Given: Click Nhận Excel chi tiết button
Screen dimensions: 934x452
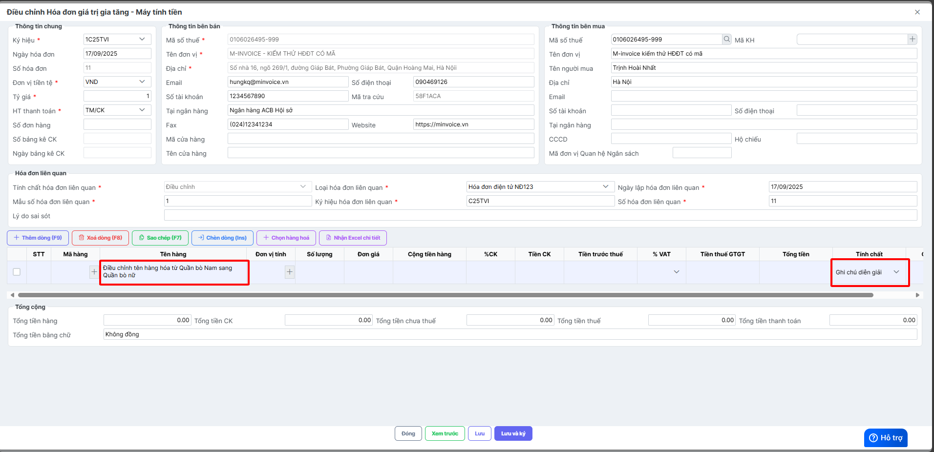Looking at the screenshot, I should (352, 238).
